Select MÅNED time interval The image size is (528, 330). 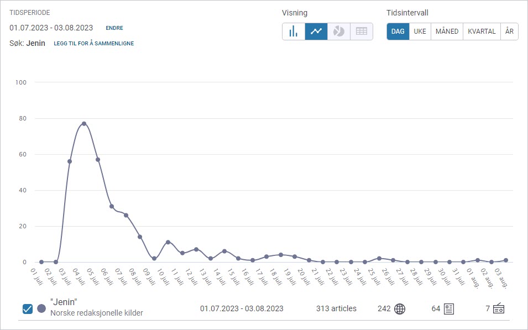(447, 32)
